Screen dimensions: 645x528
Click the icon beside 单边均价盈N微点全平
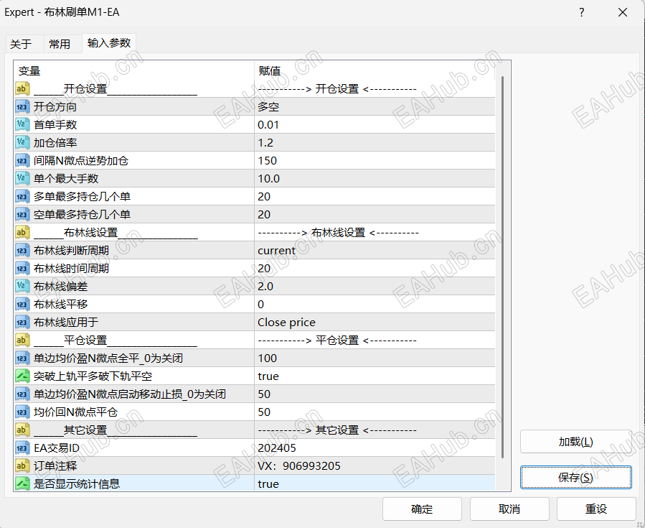click(x=22, y=358)
